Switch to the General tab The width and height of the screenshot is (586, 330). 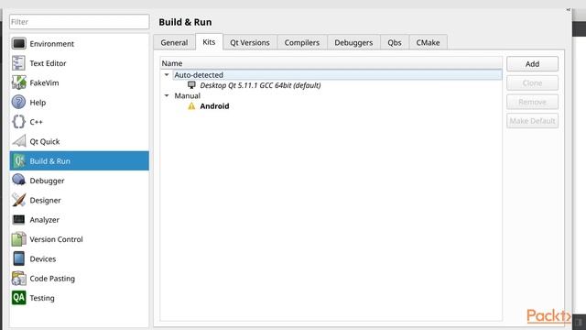(x=174, y=43)
